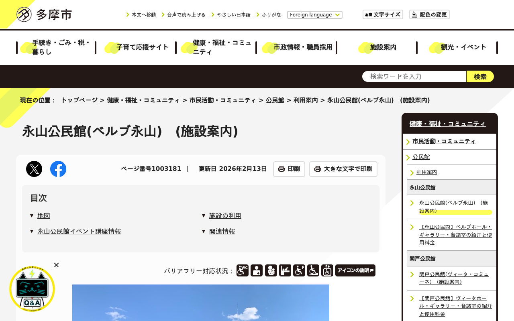Open the Foreign language dropdown

315,15
